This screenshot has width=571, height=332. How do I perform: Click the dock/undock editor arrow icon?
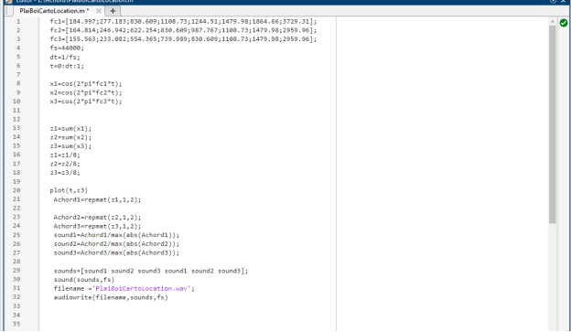(553, 2)
